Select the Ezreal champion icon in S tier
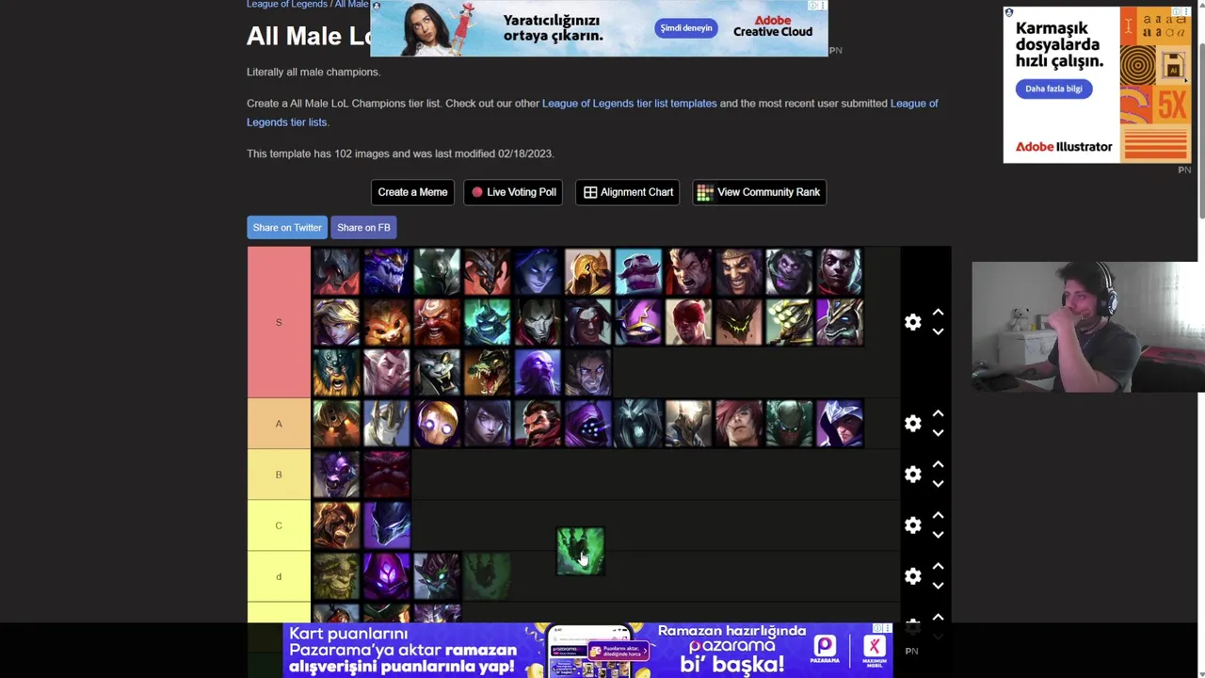The image size is (1205, 678). click(x=336, y=322)
